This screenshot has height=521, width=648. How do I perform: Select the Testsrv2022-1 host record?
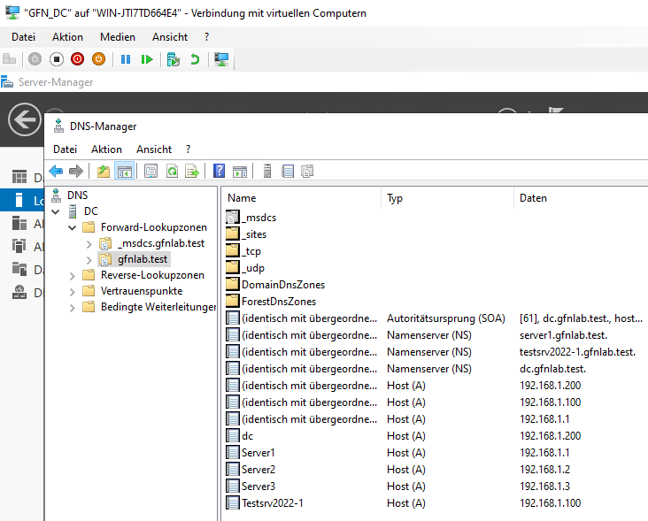[x=272, y=503]
